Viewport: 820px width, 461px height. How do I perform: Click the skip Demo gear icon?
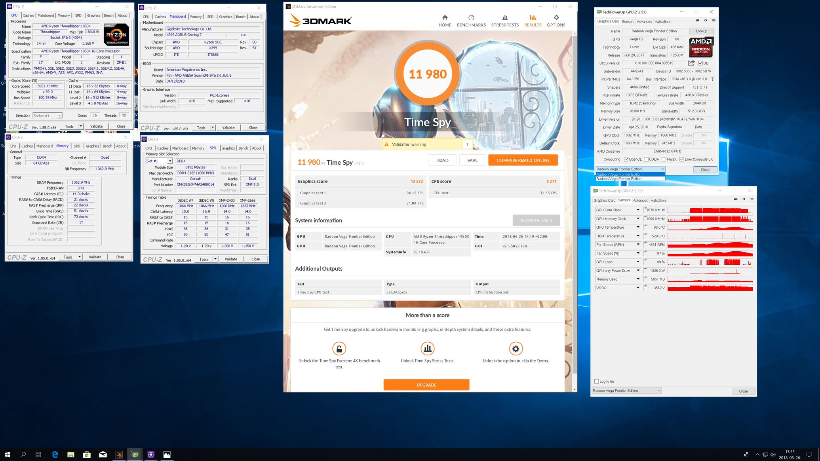(516, 349)
